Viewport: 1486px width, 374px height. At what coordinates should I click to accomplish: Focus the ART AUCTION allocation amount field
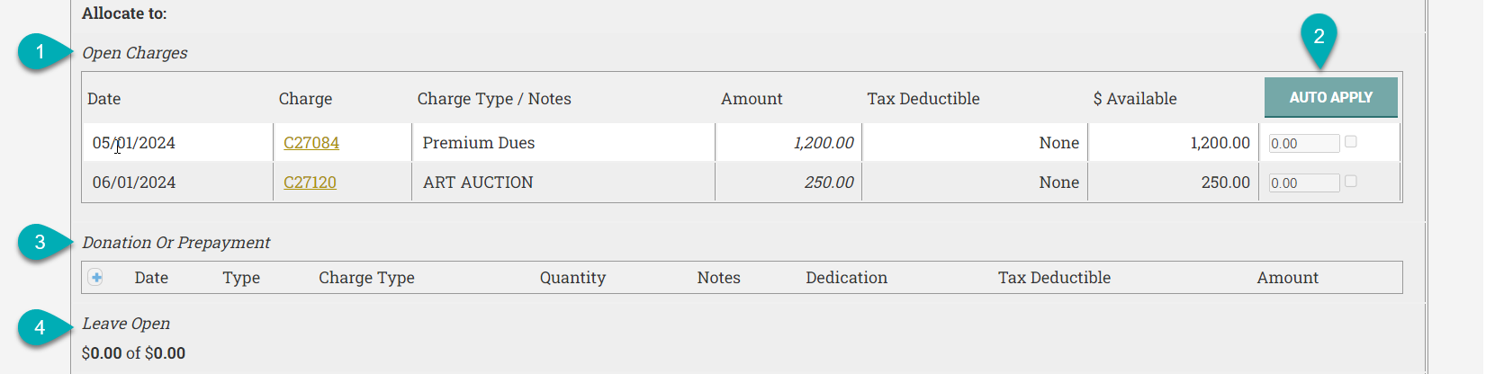pyautogui.click(x=1303, y=183)
